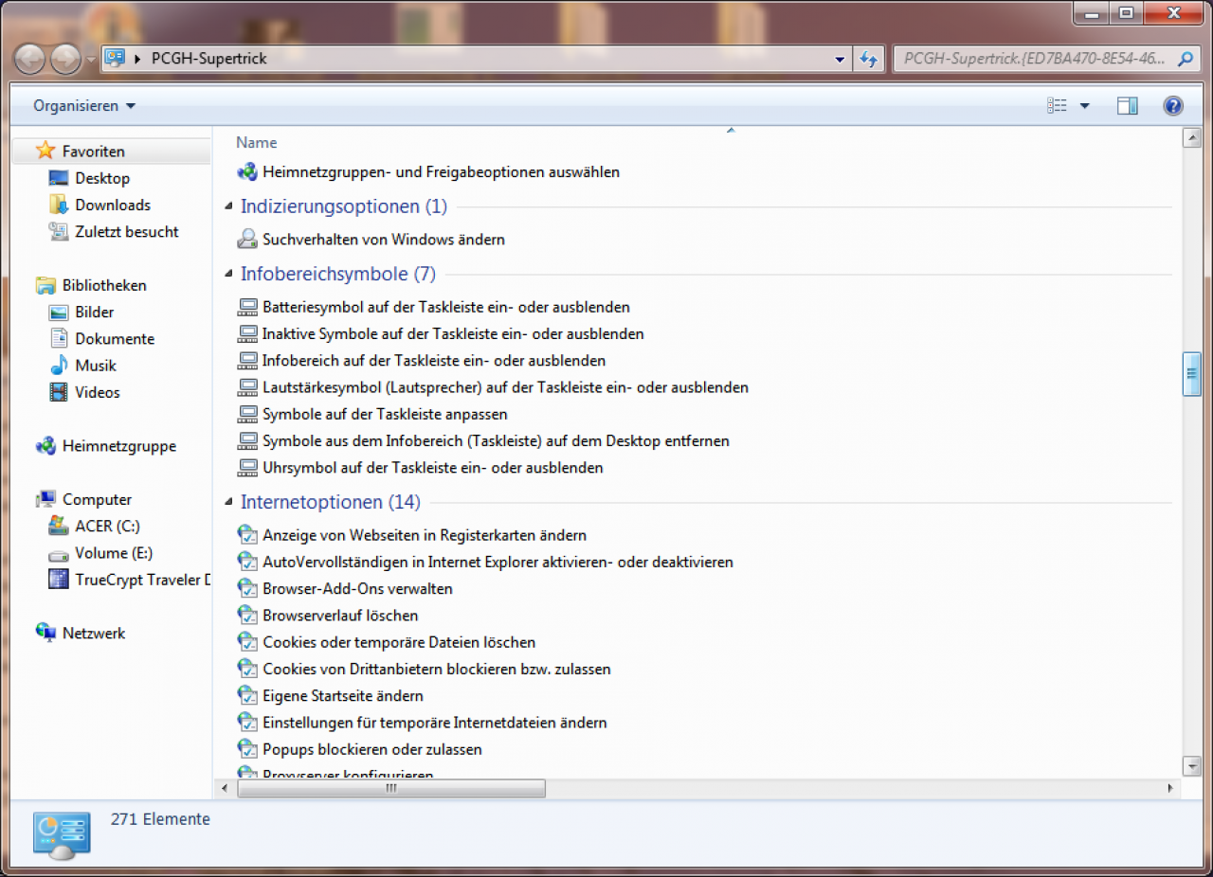The height and width of the screenshot is (877, 1213).
Task: Click the Desktop icon in sidebar
Action: coord(59,178)
